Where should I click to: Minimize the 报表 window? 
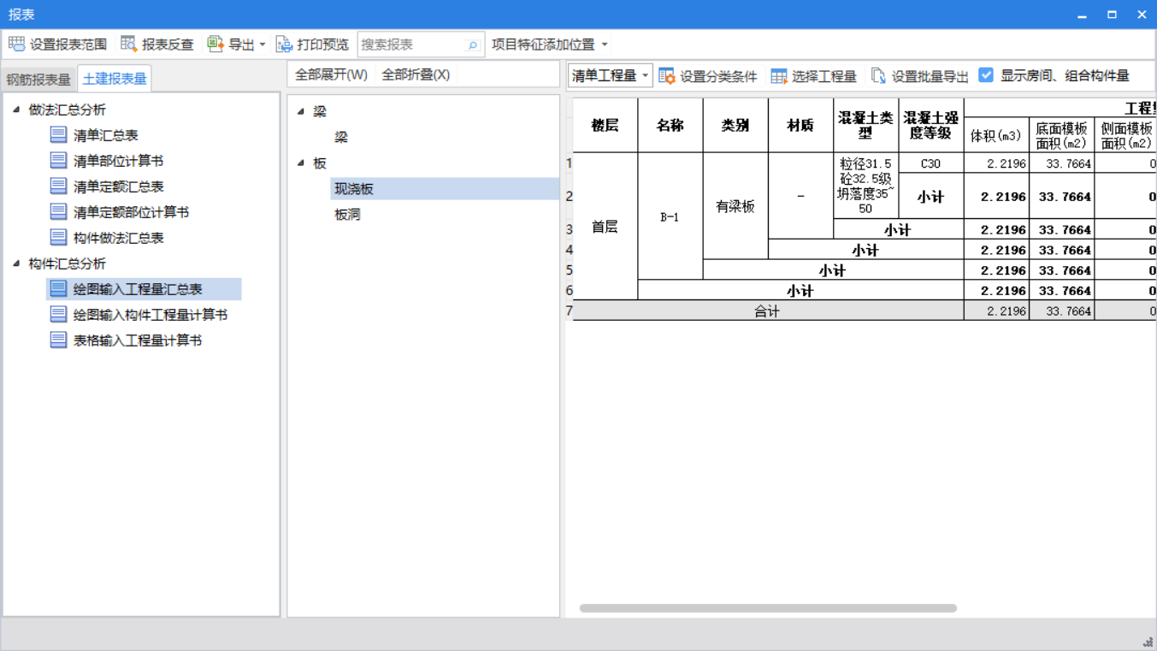pyautogui.click(x=1082, y=15)
